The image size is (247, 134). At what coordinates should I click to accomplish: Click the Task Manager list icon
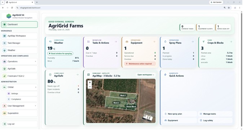4,43
